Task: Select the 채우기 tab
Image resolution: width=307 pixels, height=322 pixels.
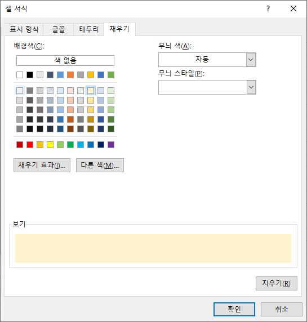Action: click(119, 29)
